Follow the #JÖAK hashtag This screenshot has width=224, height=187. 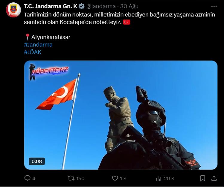click(x=33, y=52)
